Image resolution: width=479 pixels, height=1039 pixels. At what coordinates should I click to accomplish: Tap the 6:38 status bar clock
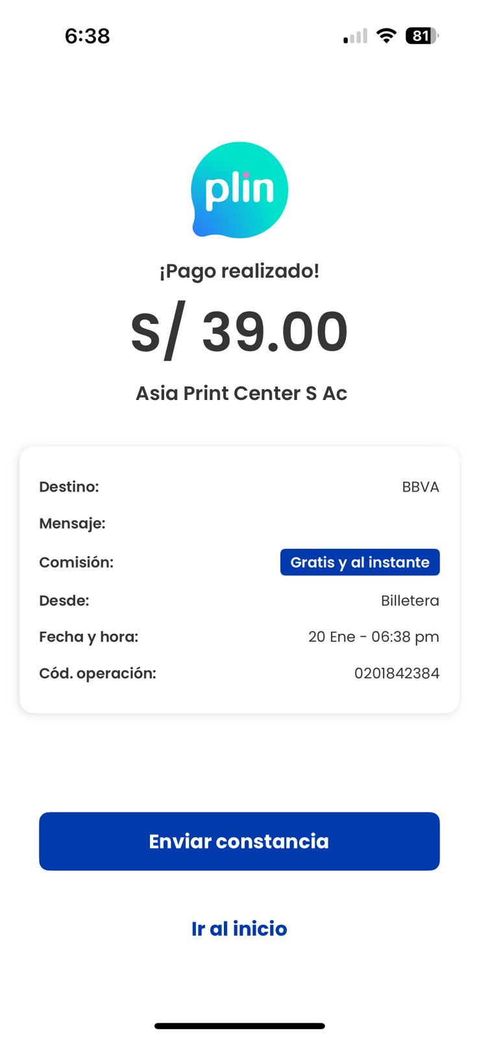pyautogui.click(x=87, y=36)
